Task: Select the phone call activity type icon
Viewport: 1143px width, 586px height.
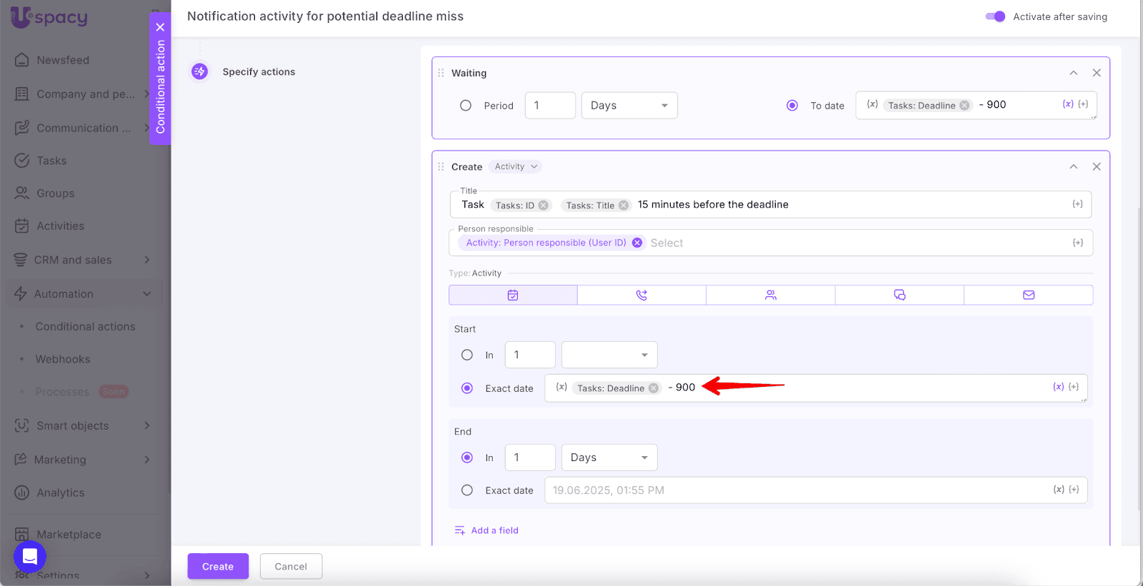Action: click(642, 295)
